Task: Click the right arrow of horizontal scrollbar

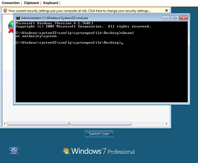Action: tap(166, 124)
